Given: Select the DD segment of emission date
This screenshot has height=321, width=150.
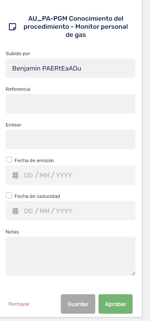Looking at the screenshot, I should pos(28,175).
